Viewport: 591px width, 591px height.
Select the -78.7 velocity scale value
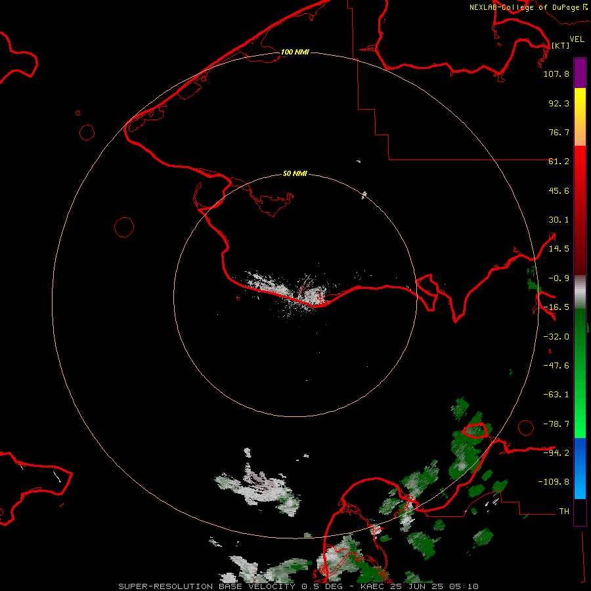tap(556, 424)
